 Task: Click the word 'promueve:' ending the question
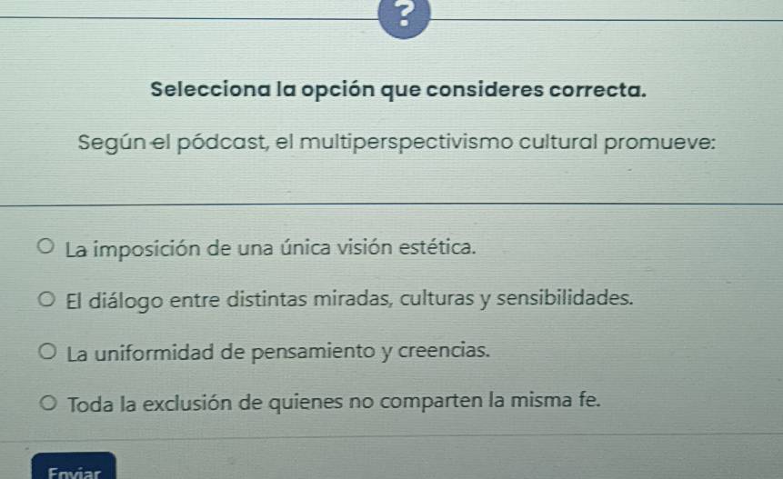659,143
